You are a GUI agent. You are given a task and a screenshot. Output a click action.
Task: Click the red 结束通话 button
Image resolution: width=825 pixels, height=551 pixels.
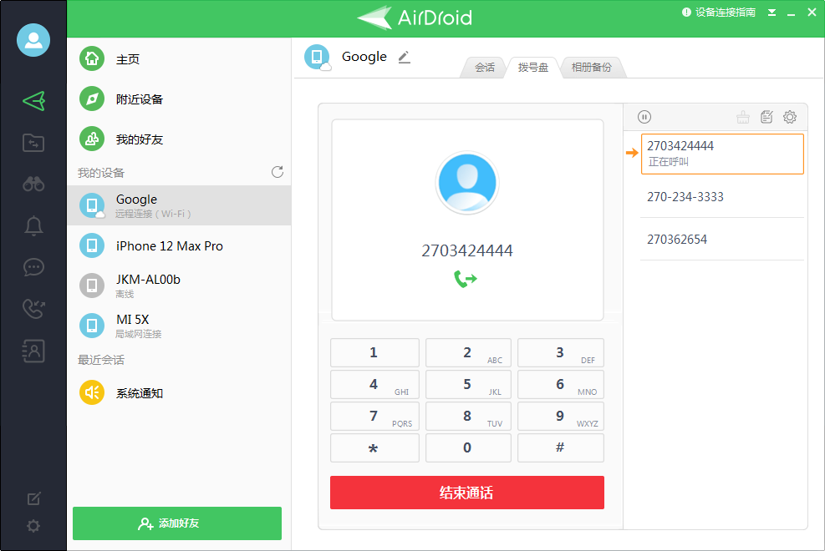tap(466, 493)
